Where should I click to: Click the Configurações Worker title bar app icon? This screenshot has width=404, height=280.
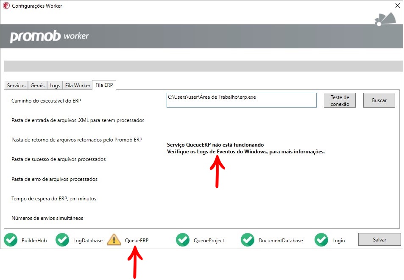tap(6, 6)
